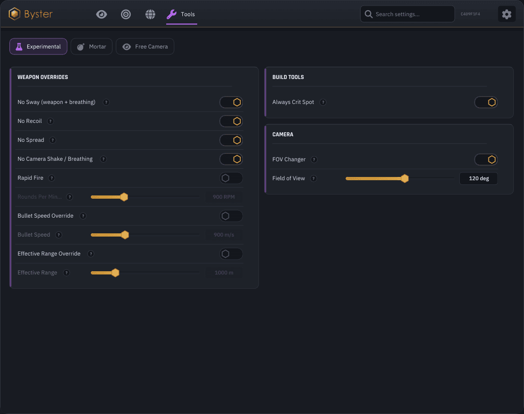Disable No Camera Shake / Breathing toggle
Screen dimensions: 524x414
tap(231, 159)
